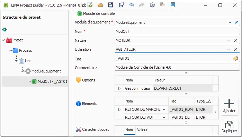The image size is (242, 137).
Task: Click the tag icon in the Tag field
Action: [236, 58]
